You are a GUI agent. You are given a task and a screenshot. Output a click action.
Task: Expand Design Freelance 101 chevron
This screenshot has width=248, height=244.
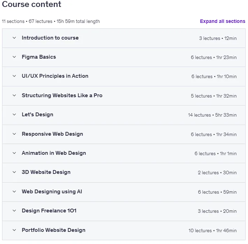(x=14, y=211)
